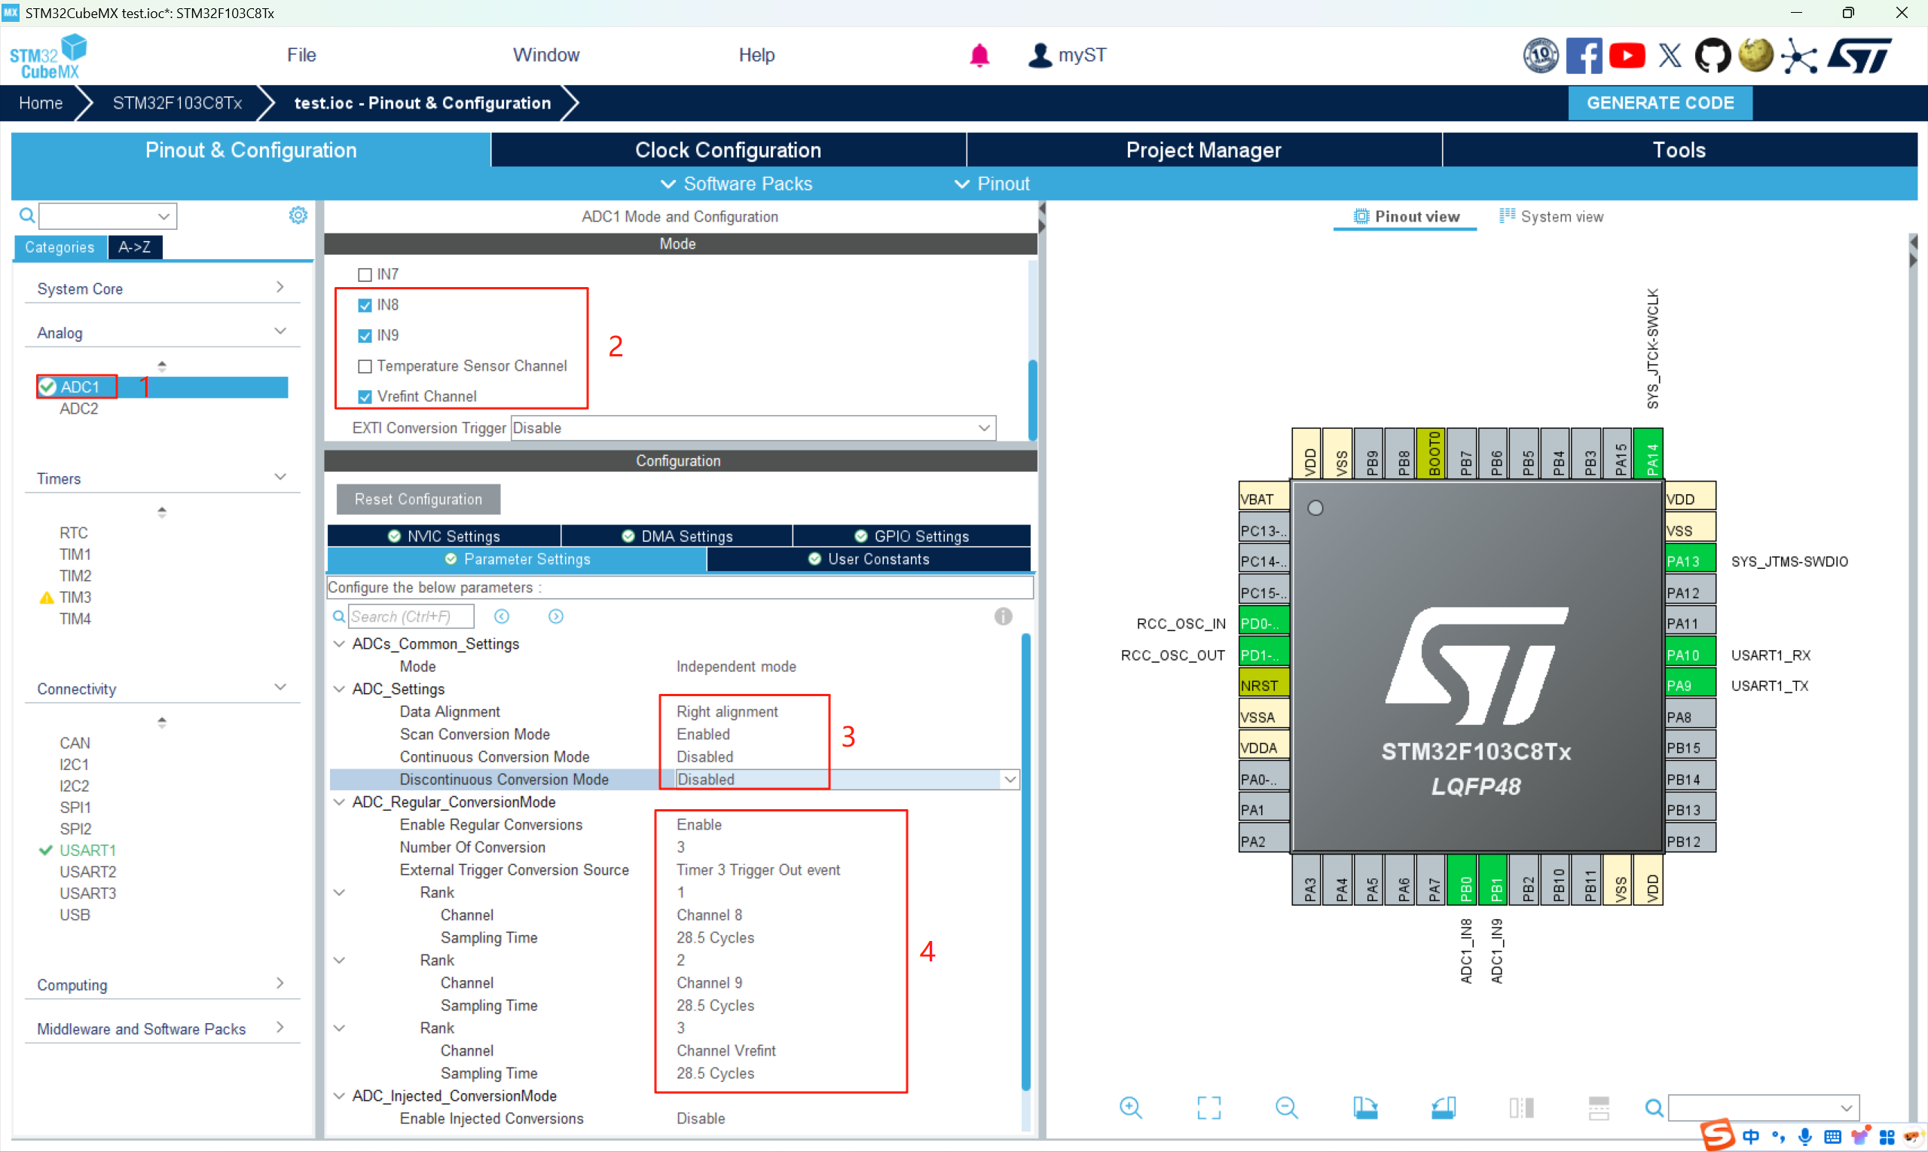This screenshot has width=1928, height=1152.
Task: Rotate the chip counterclockwise using rotation icon
Action: (1443, 1107)
